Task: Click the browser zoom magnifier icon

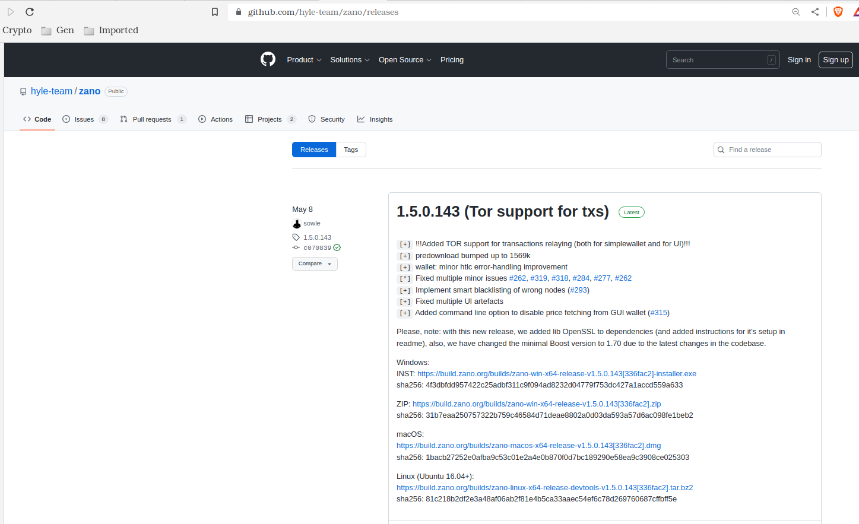Action: (796, 12)
